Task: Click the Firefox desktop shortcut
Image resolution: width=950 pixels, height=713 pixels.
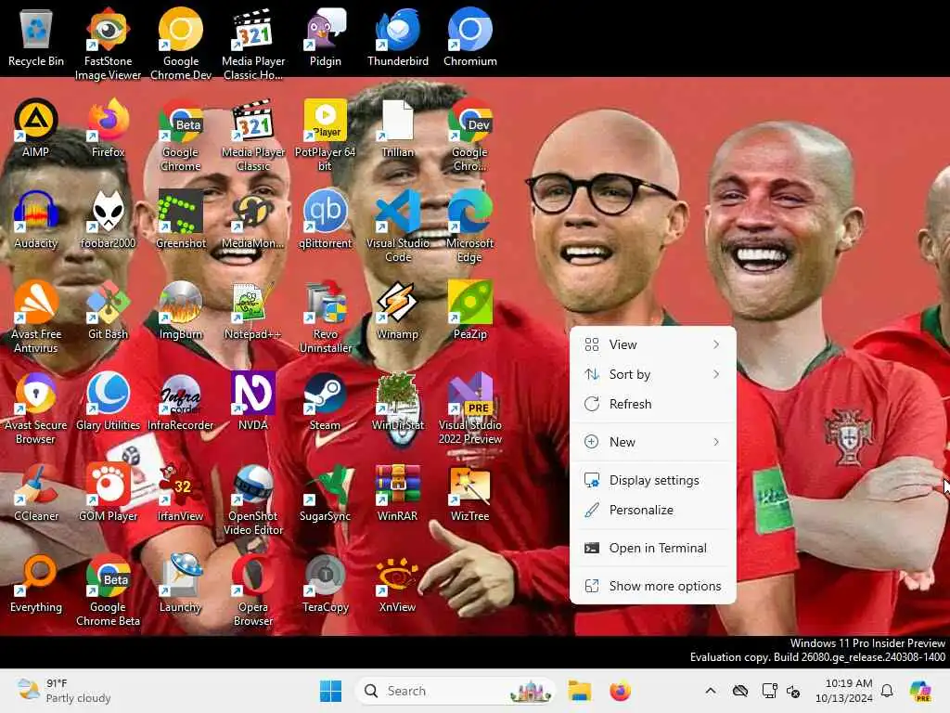Action: coord(108,128)
